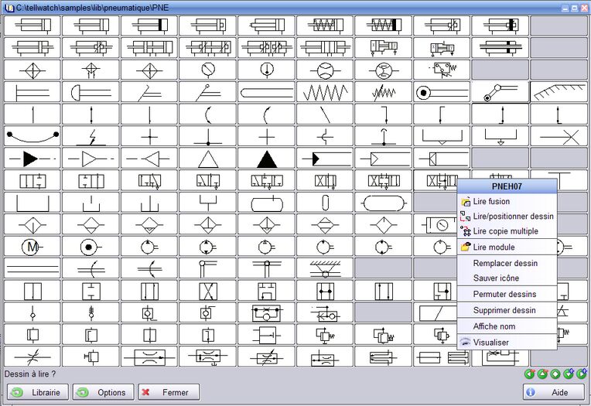Select the half-circle push button symbol
The width and height of the screenshot is (591, 406).
(x=91, y=92)
